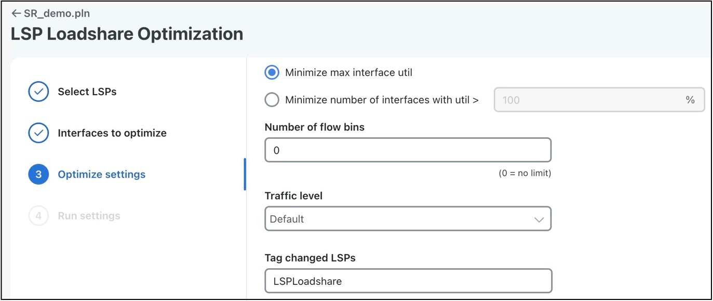Click the checkmark circle for Select LSPs

pos(38,91)
